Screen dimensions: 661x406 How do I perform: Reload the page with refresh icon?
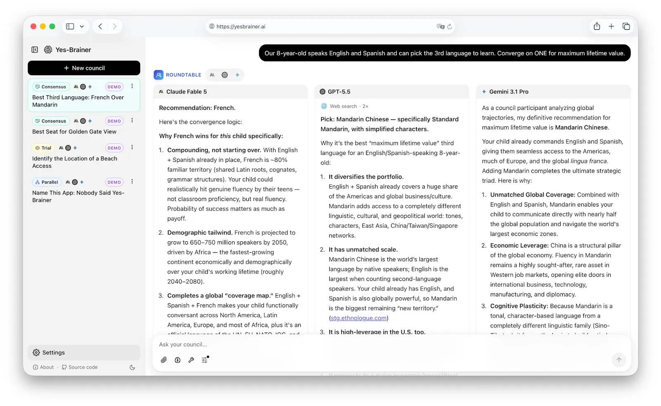click(x=449, y=26)
